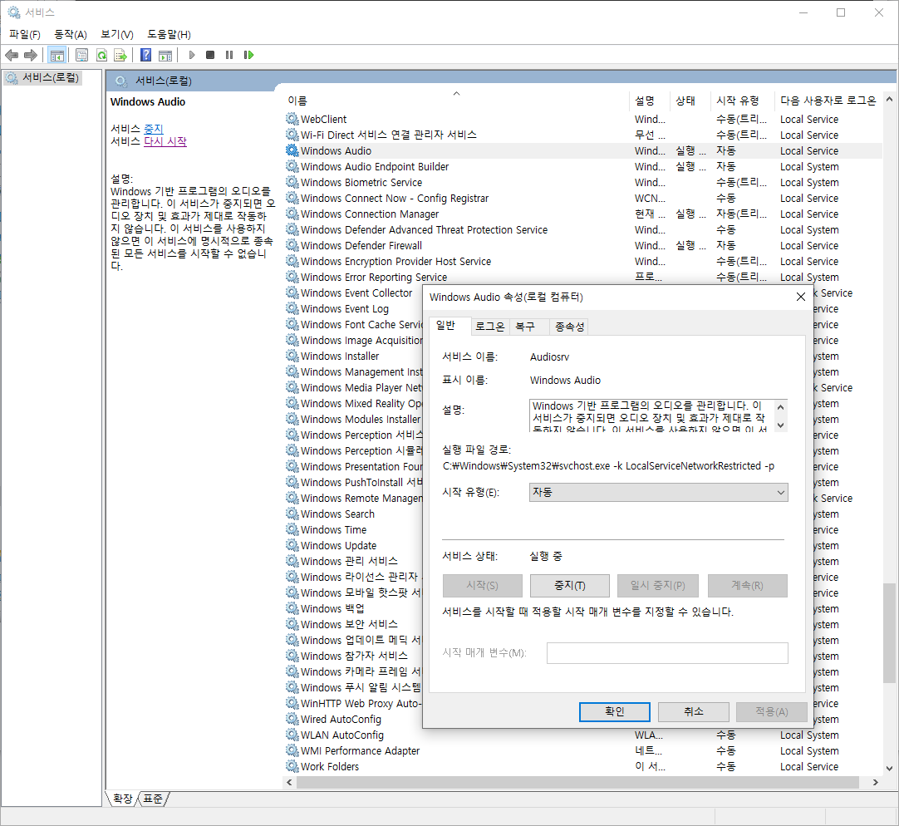Sort by the 다음 사용자로 로그온 column header
The width and height of the screenshot is (899, 826).
pos(828,101)
